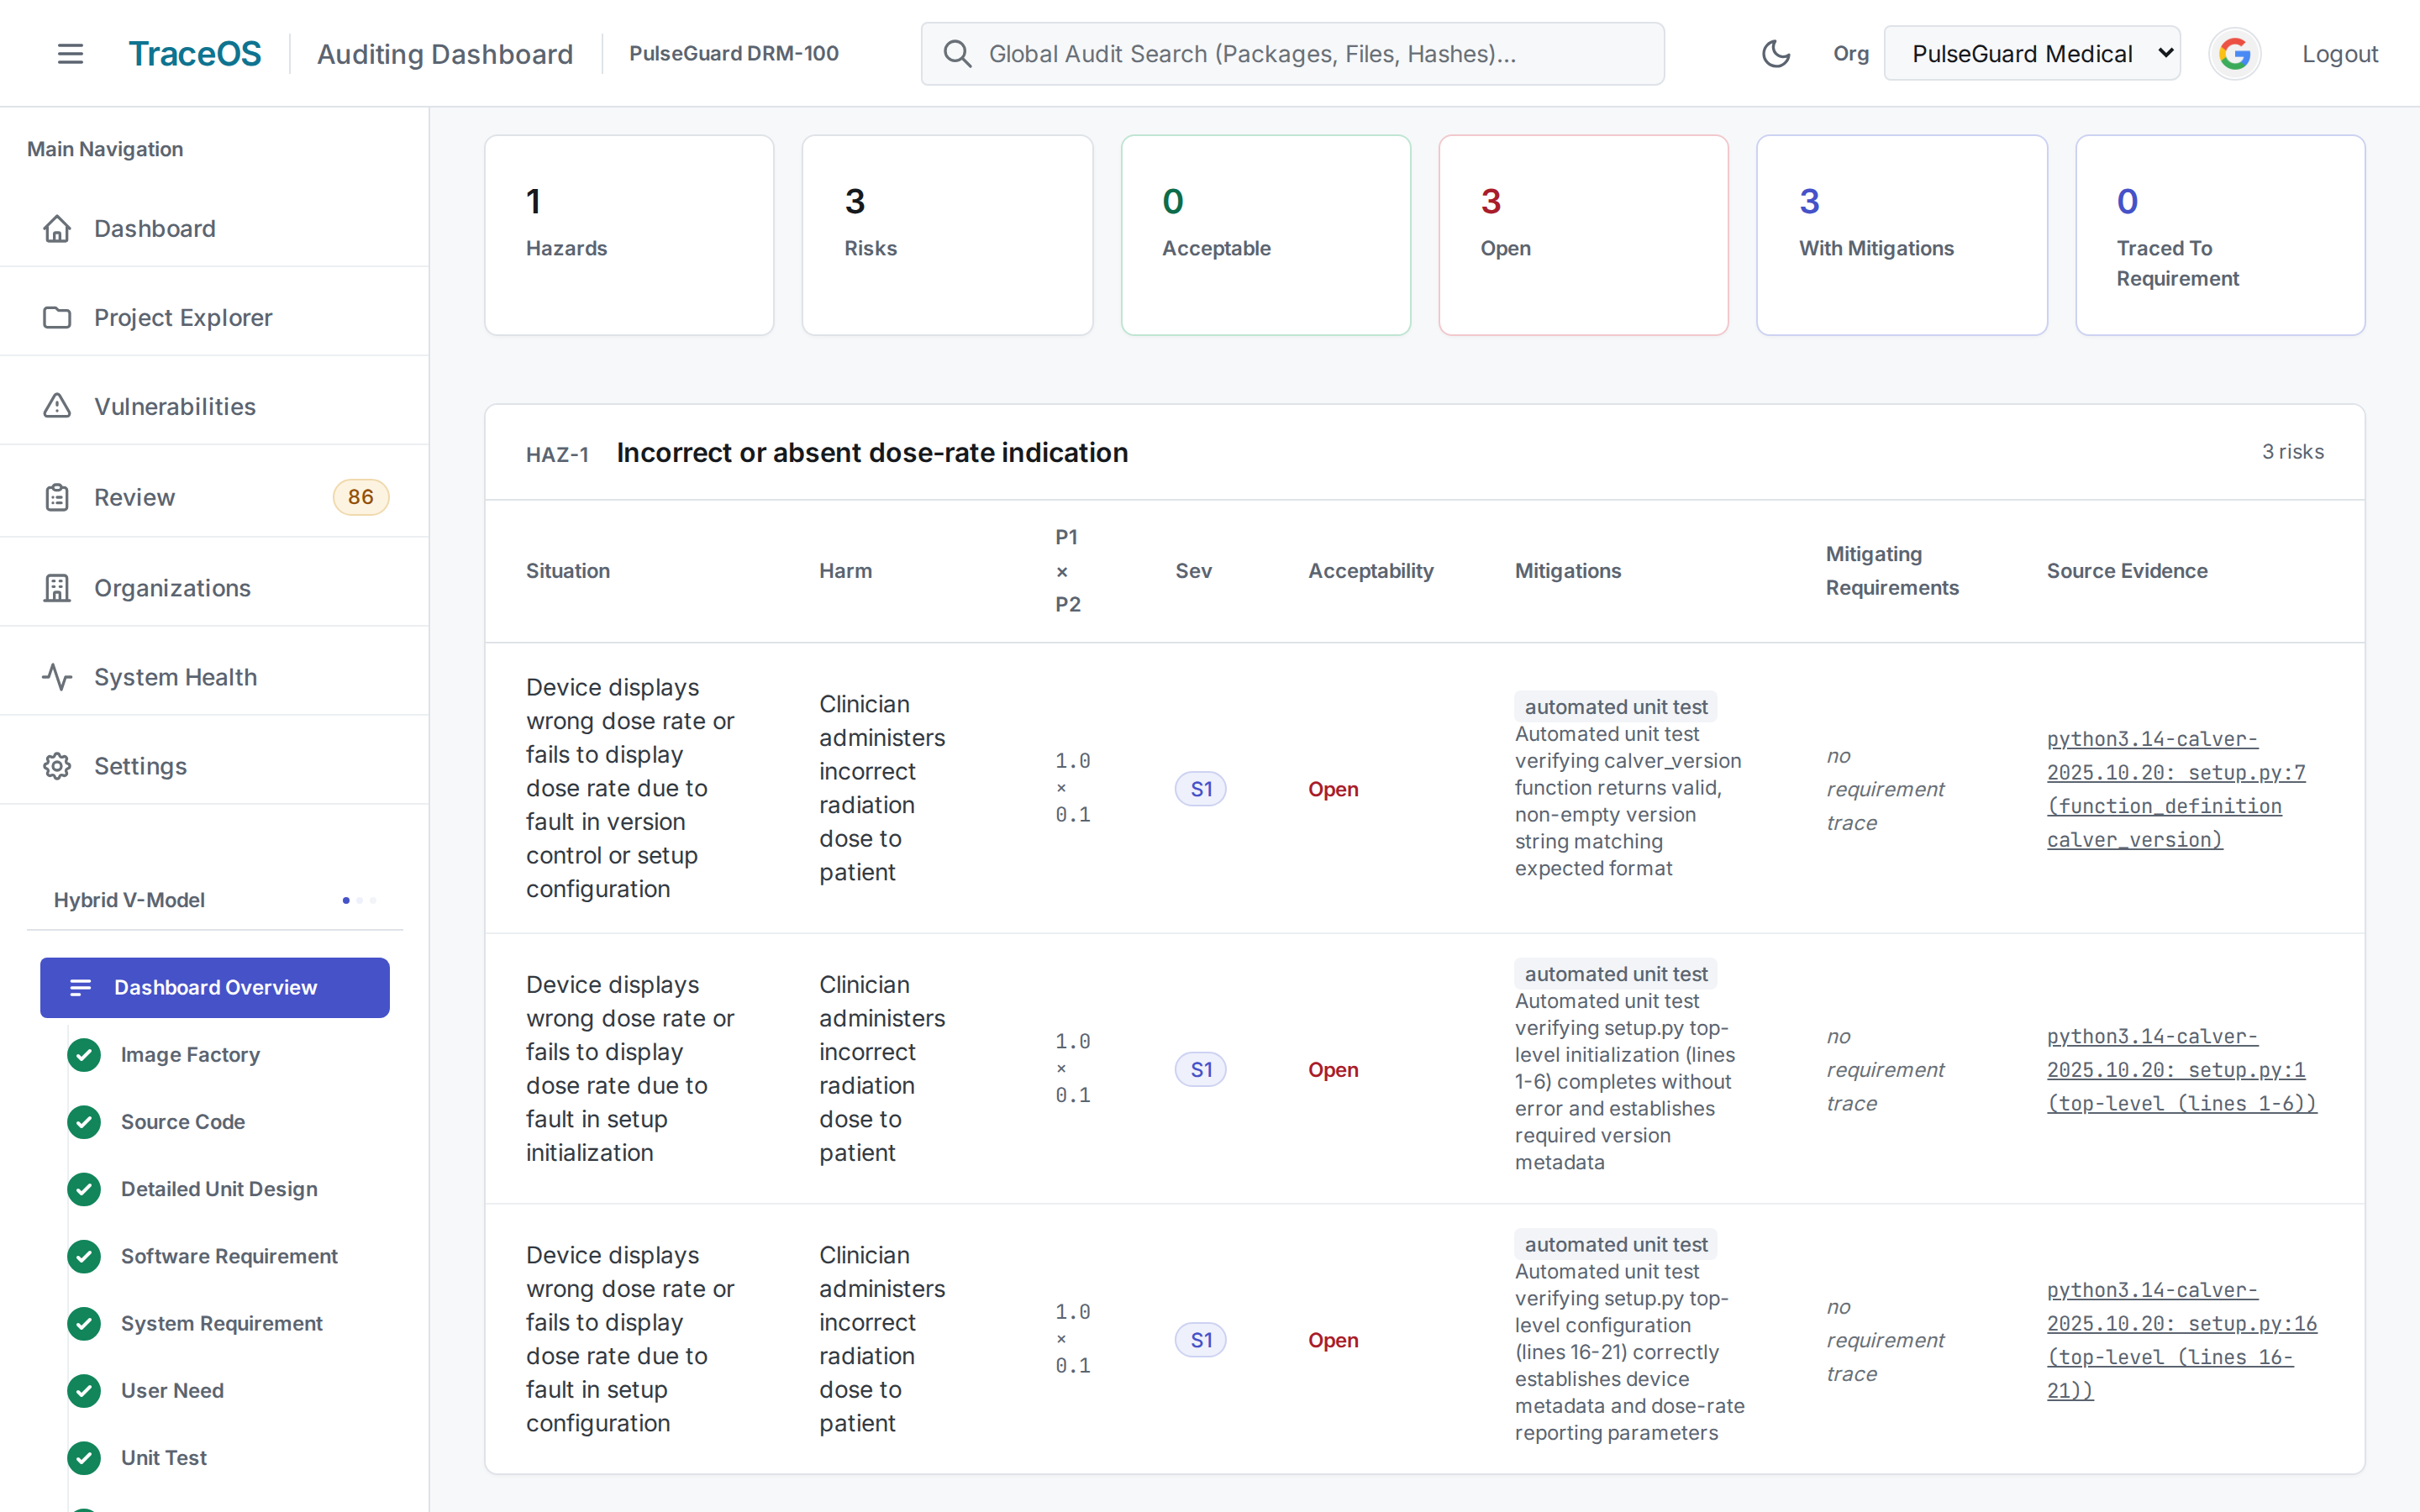This screenshot has height=1512, width=2420.
Task: Open setup.py:1 top-level lines 1-6 link
Action: coord(2181,1070)
